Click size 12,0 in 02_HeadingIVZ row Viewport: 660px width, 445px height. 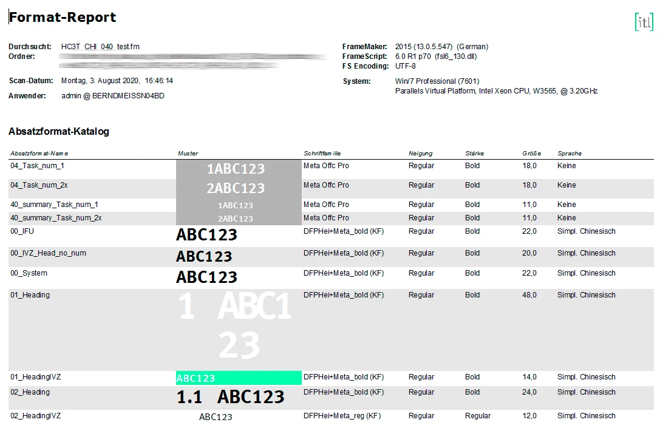coord(529,416)
